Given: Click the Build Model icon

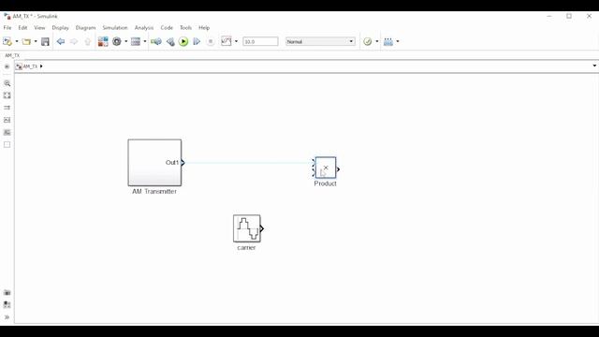Looking at the screenshot, I should [x=388, y=41].
